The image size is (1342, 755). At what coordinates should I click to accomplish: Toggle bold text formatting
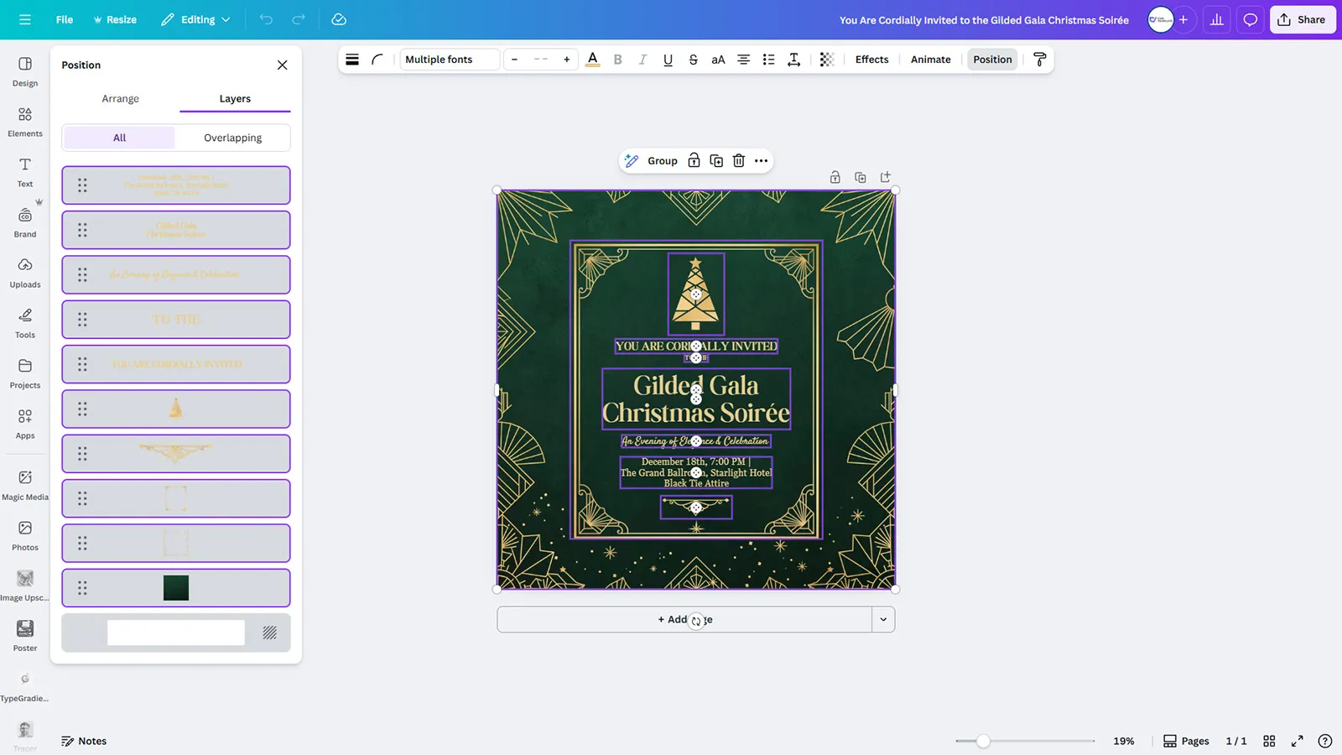[617, 60]
